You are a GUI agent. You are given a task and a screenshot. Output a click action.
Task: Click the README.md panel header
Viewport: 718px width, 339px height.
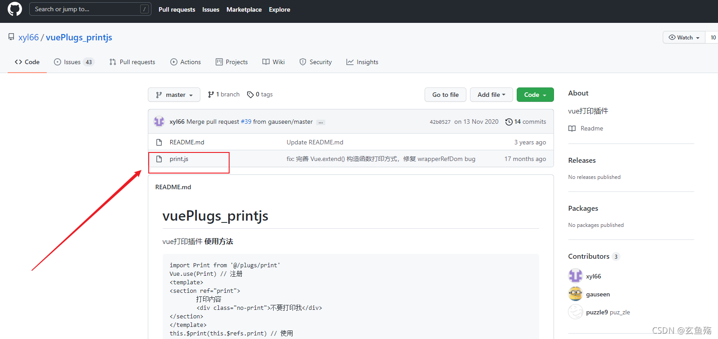click(x=173, y=187)
